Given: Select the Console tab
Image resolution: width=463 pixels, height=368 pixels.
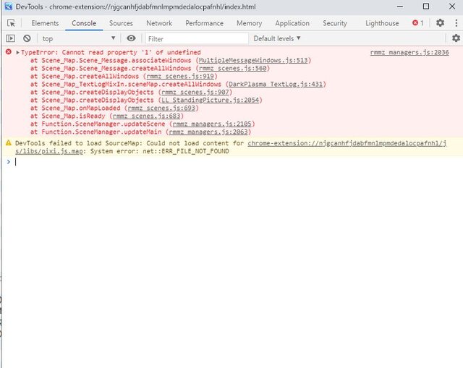Looking at the screenshot, I should tap(84, 23).
